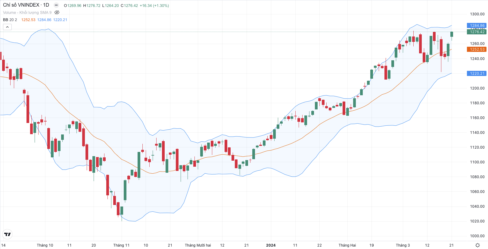
Task: Click the 1160.00 price scale label
Action: tap(477, 118)
